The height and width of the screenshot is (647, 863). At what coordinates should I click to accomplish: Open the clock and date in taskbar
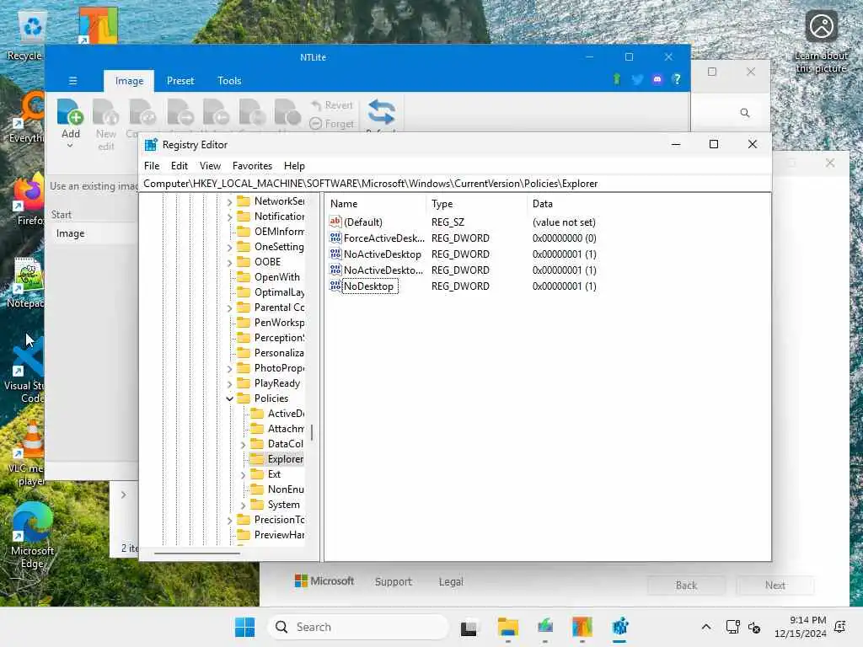(x=801, y=627)
